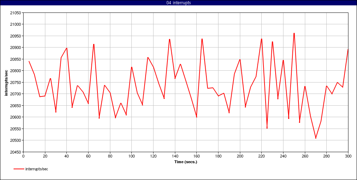The image size is (357, 180).
Task: Click the first data point at 5 seconds
Action: tap(29, 61)
